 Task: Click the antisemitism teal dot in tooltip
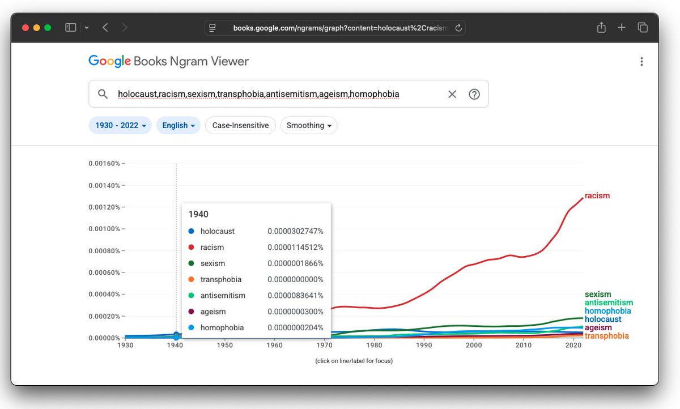pos(191,295)
